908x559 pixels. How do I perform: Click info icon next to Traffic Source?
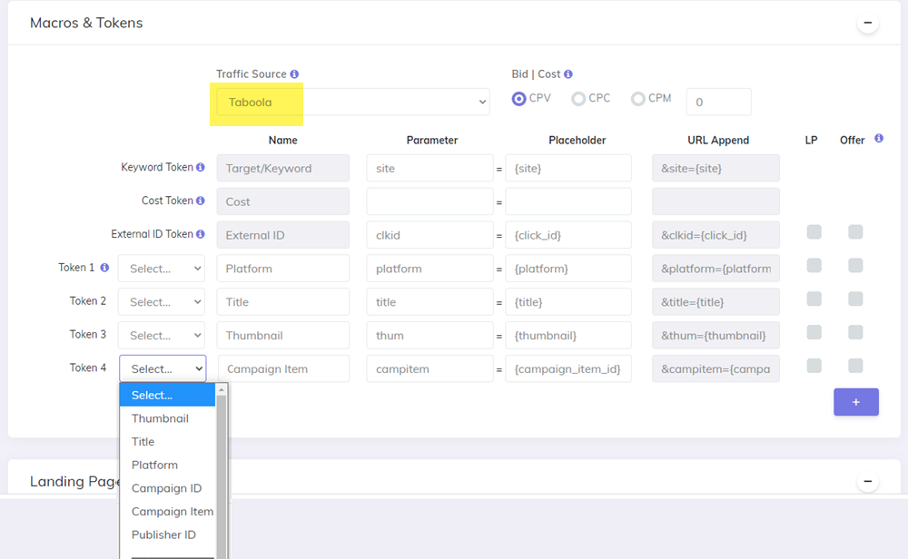pyautogui.click(x=294, y=74)
